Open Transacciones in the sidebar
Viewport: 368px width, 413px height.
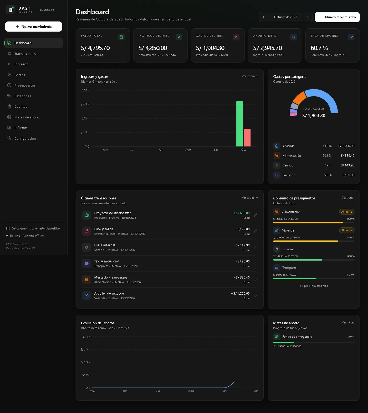click(x=34, y=54)
